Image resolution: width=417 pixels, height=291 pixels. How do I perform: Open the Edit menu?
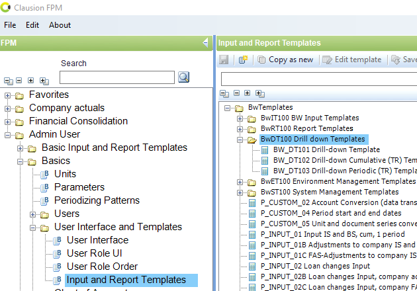tap(32, 25)
